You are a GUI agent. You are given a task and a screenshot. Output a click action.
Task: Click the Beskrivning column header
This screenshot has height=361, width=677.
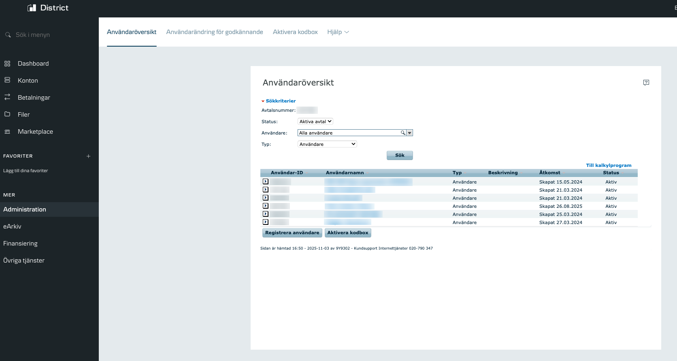503,173
